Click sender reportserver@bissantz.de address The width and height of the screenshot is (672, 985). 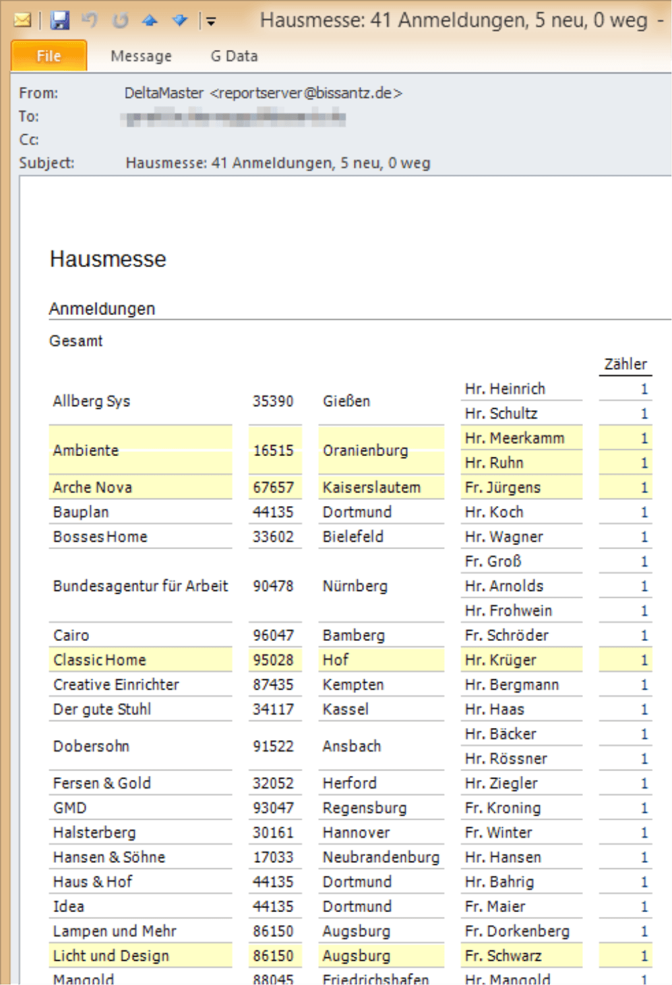pos(306,93)
